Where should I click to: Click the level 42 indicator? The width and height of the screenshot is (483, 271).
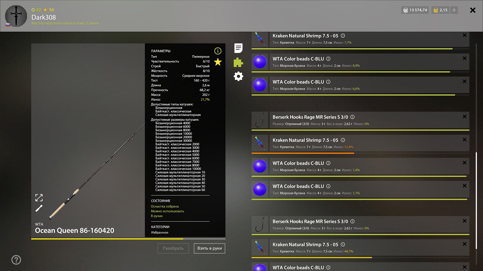coord(36,10)
